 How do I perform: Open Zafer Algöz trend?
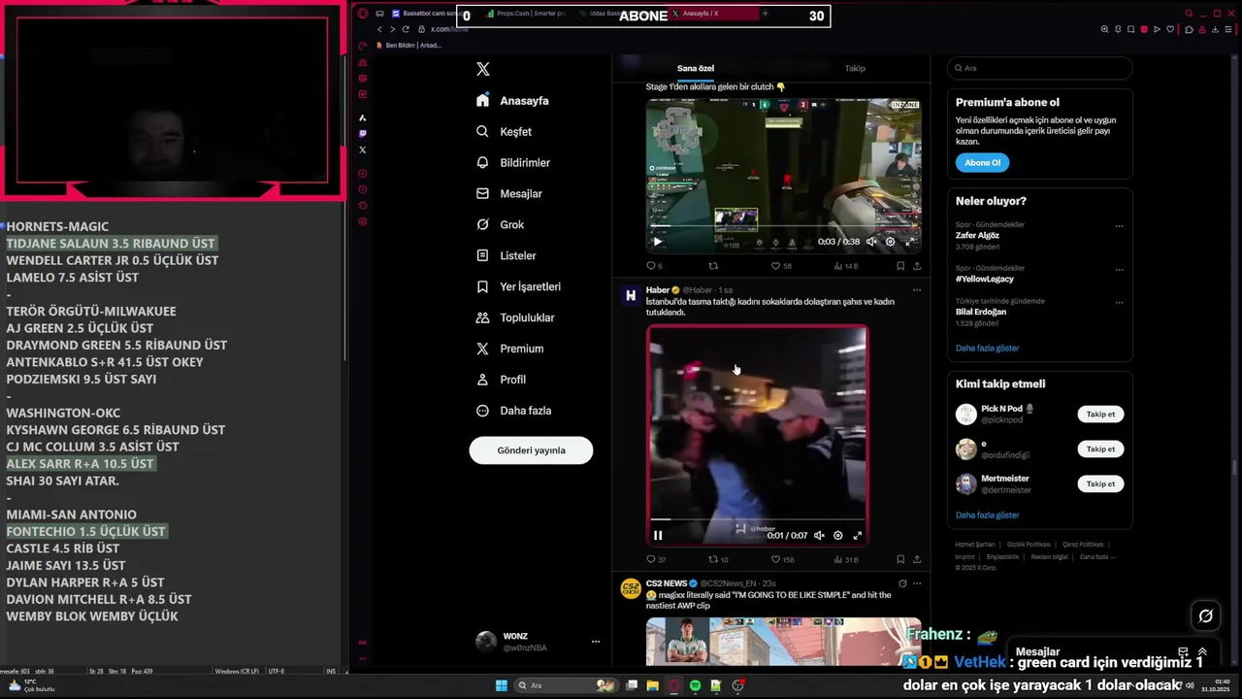(977, 235)
